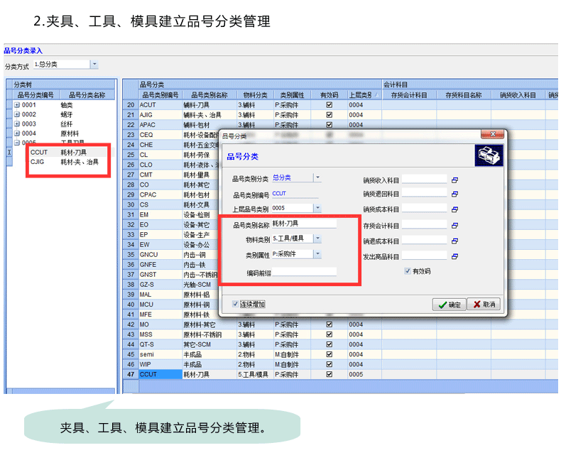The image size is (561, 460).
Task: Click the 取消 button
Action: 484,305
